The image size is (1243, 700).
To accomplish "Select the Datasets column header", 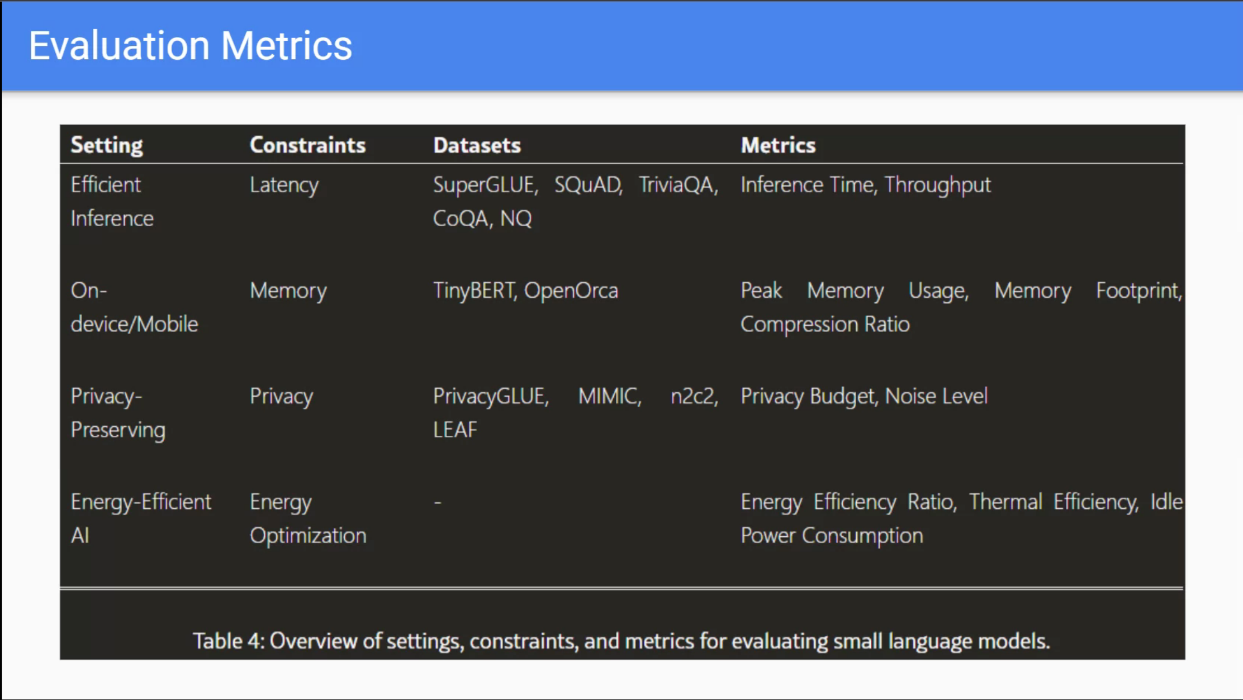I will pos(477,144).
